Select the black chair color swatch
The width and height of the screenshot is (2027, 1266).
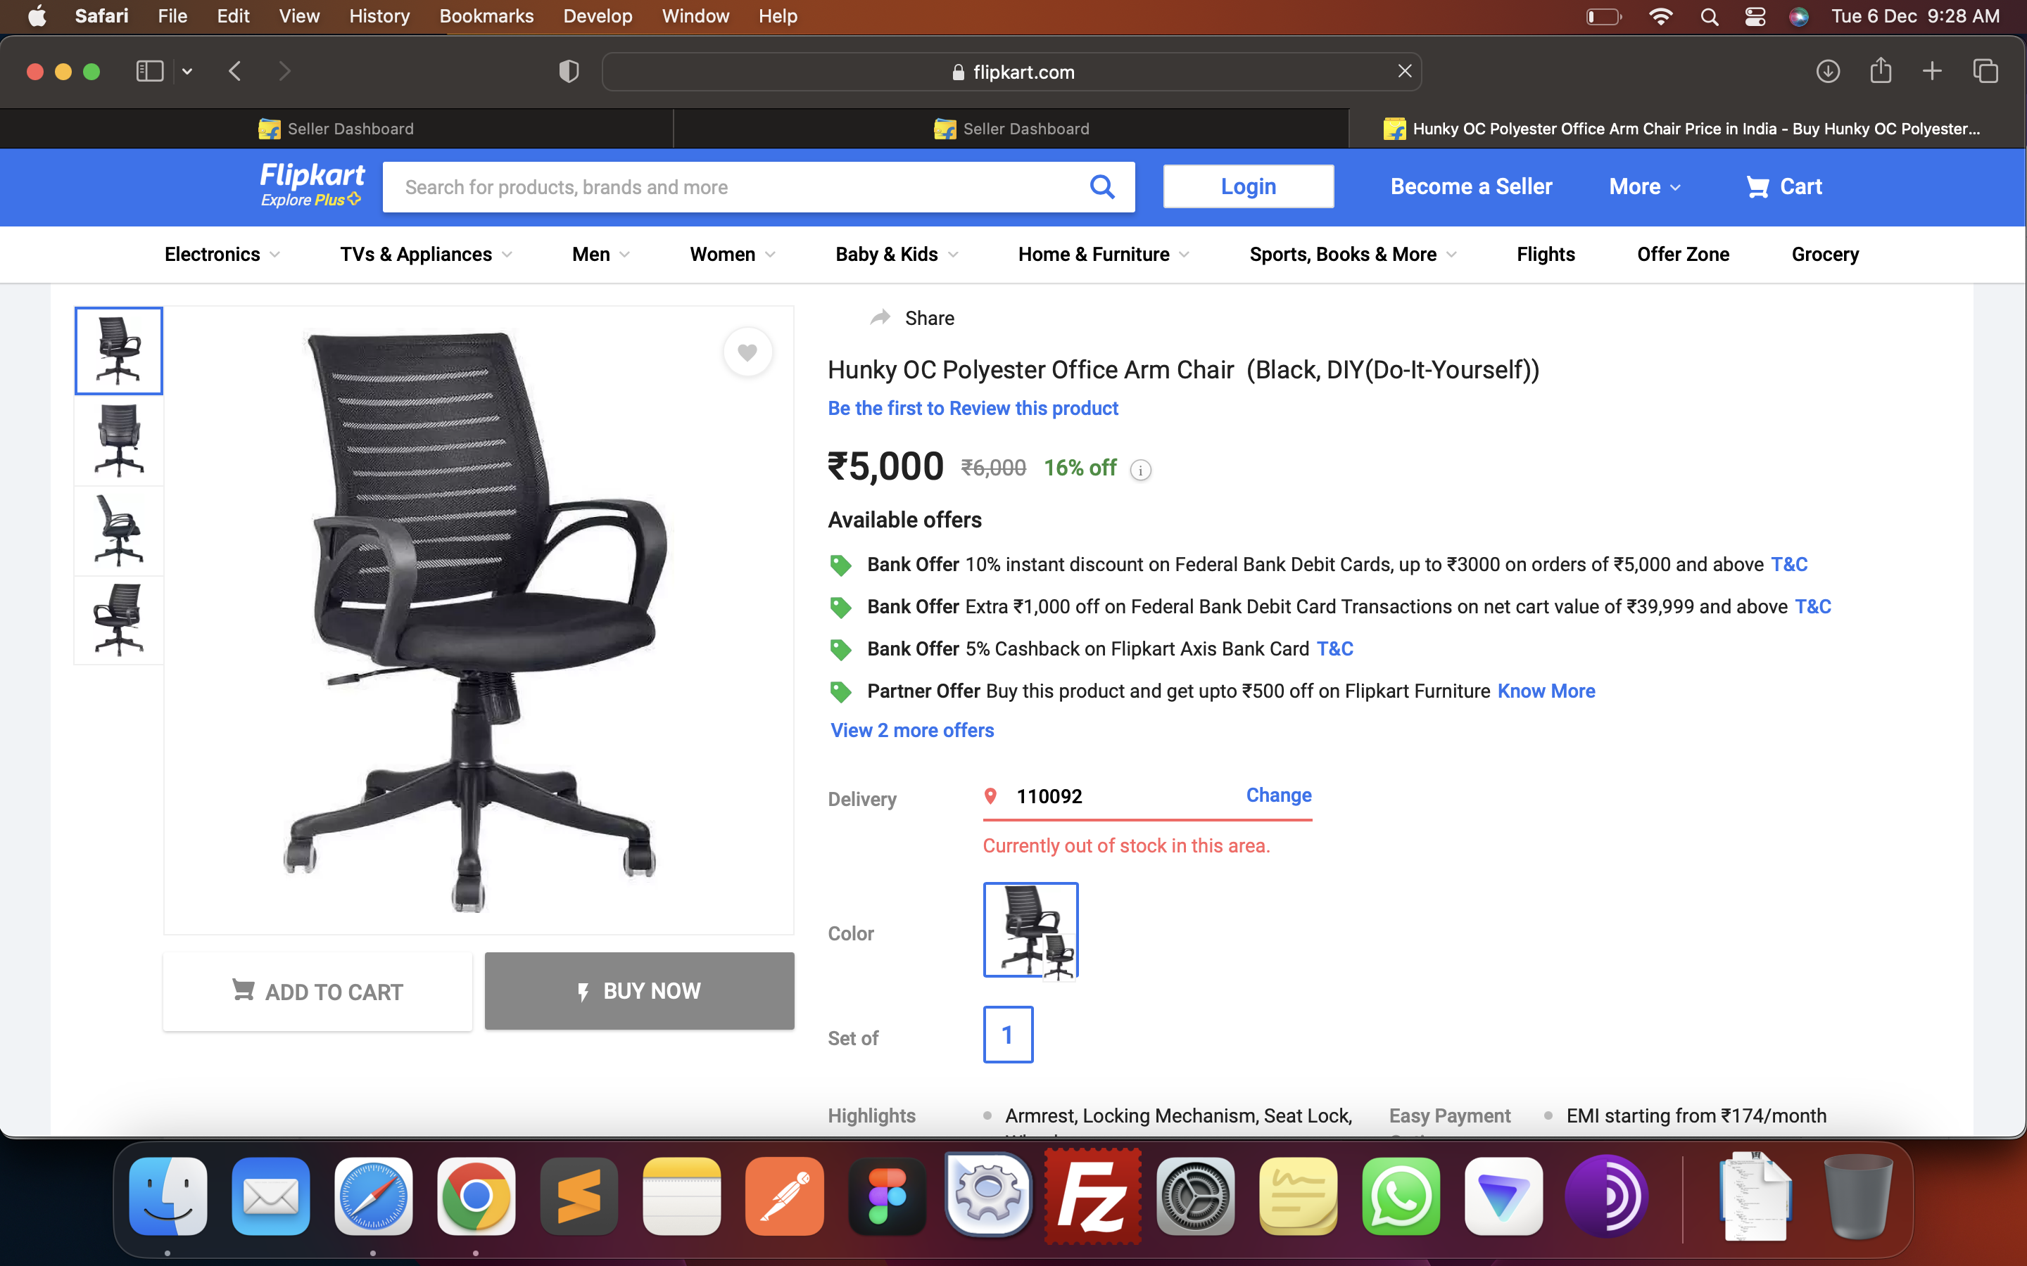click(x=1030, y=929)
